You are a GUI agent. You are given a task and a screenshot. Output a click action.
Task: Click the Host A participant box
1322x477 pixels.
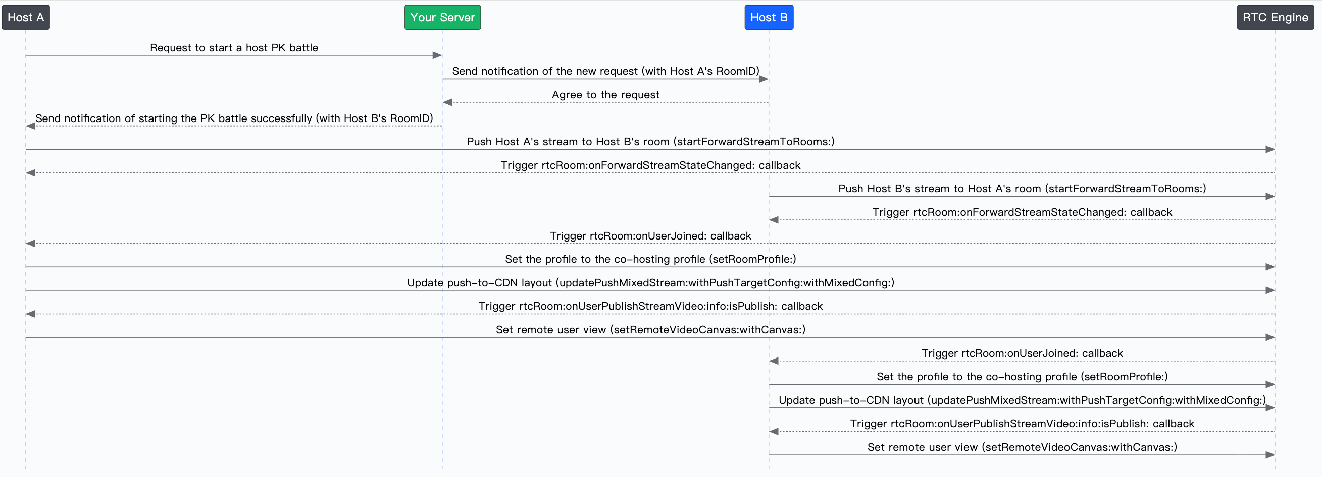26,18
